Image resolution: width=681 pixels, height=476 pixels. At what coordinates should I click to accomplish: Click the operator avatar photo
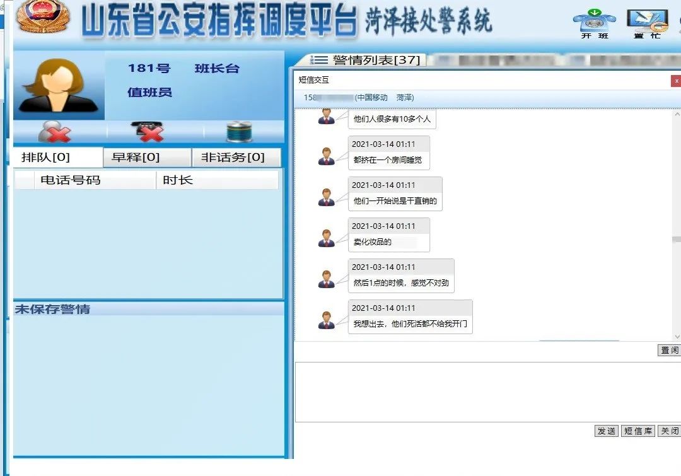[x=59, y=85]
